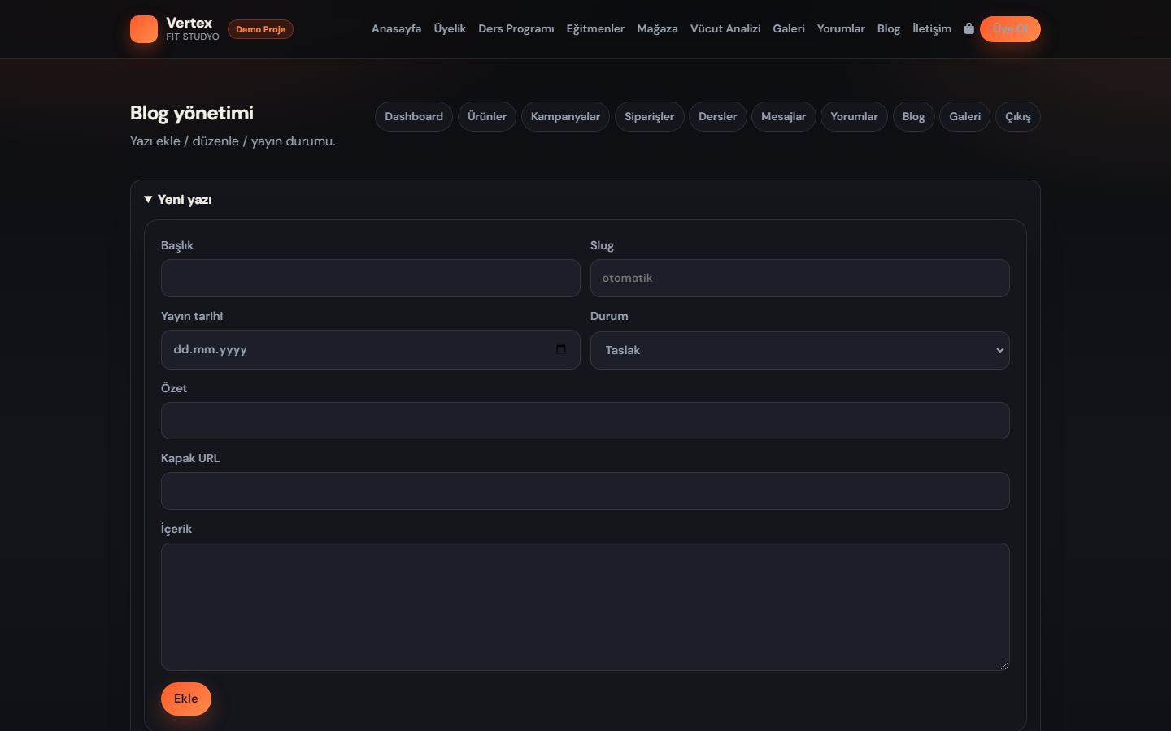1171x731 pixels.
Task: Click the Çıkış logout button
Action: click(x=1018, y=117)
